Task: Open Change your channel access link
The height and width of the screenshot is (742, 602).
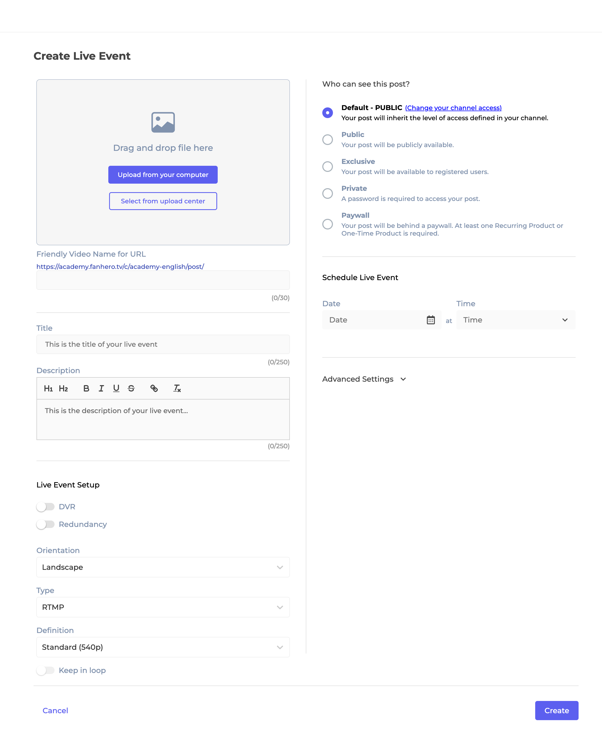Action: tap(453, 108)
